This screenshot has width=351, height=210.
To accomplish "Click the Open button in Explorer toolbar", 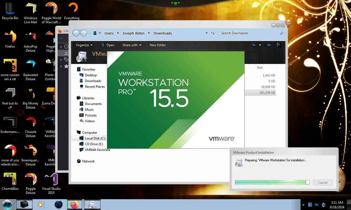I will [x=108, y=45].
